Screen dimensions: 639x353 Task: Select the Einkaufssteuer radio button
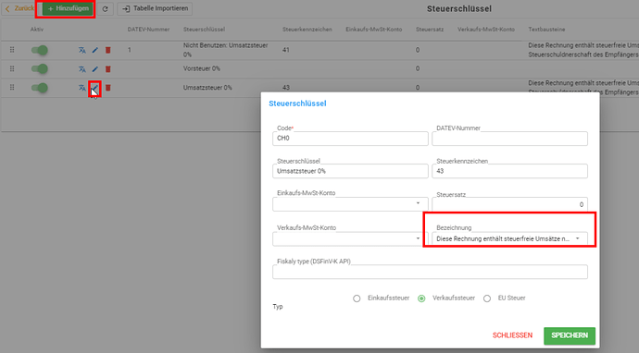tap(357, 298)
